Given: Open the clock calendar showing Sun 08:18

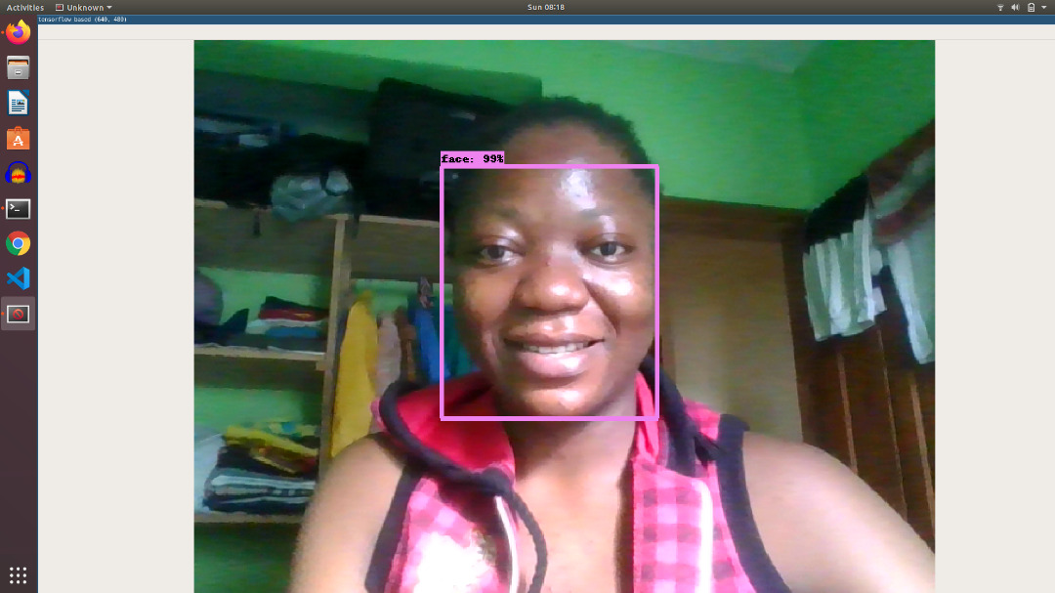Looking at the screenshot, I should 546,8.
